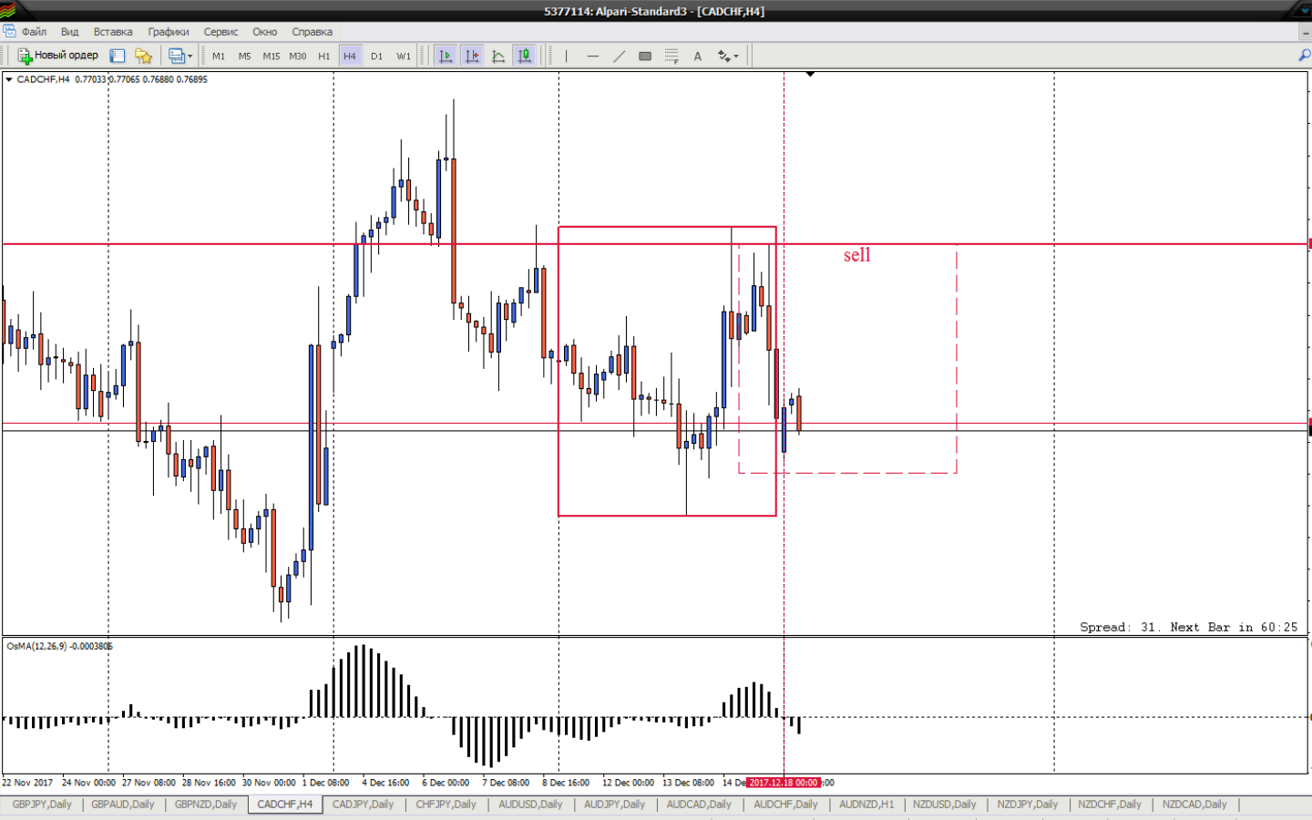This screenshot has height=820, width=1312.
Task: Switch to CADJPY,Daily chart tab
Action: (363, 805)
